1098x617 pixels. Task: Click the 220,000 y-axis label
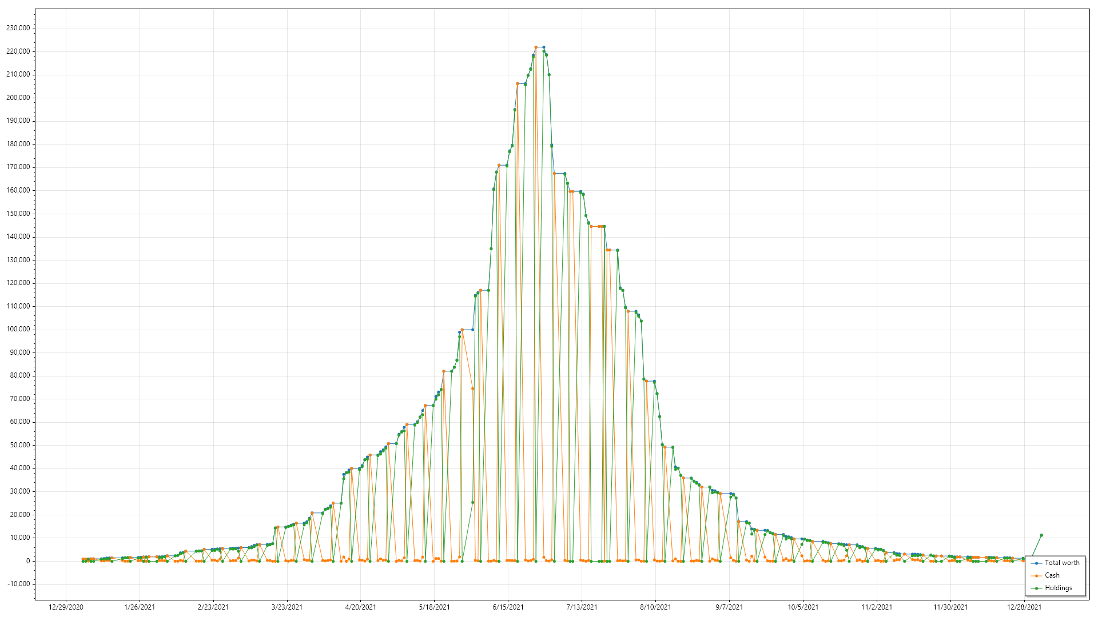18,51
